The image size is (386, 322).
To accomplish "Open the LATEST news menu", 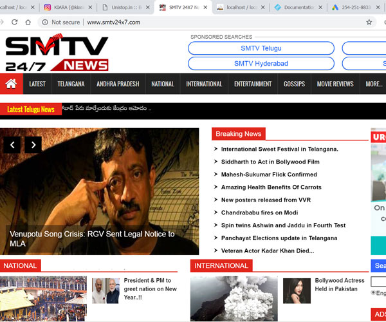I will coord(37,84).
